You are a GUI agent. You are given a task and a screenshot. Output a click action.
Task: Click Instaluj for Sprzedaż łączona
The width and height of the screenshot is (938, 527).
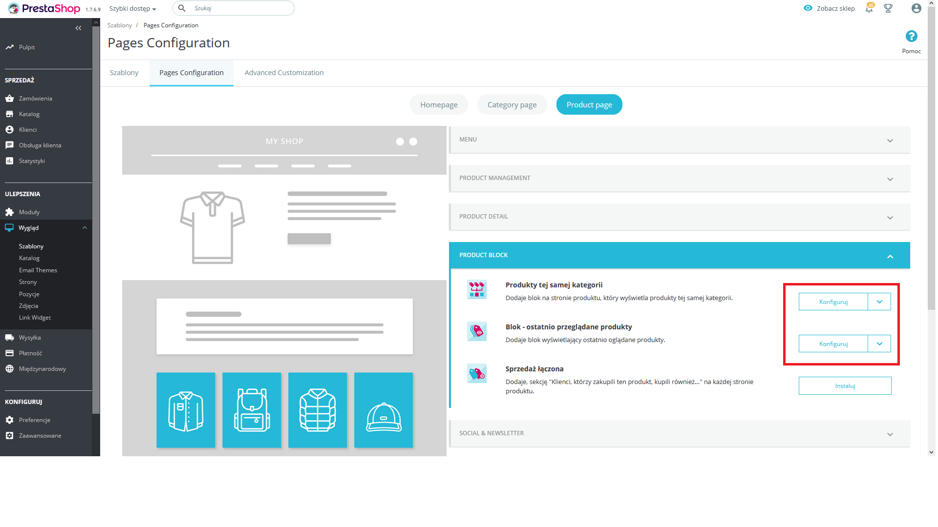[845, 386]
